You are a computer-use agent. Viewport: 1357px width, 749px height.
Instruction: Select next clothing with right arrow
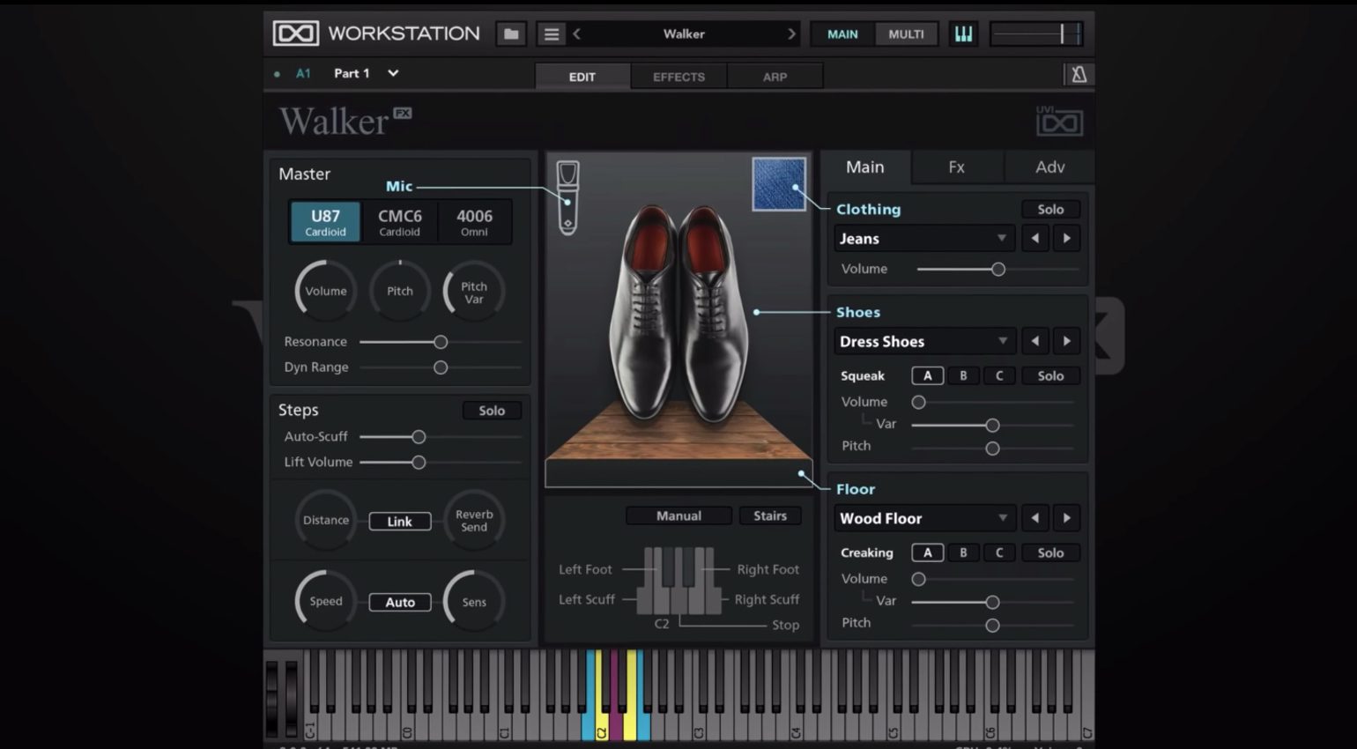coord(1067,239)
